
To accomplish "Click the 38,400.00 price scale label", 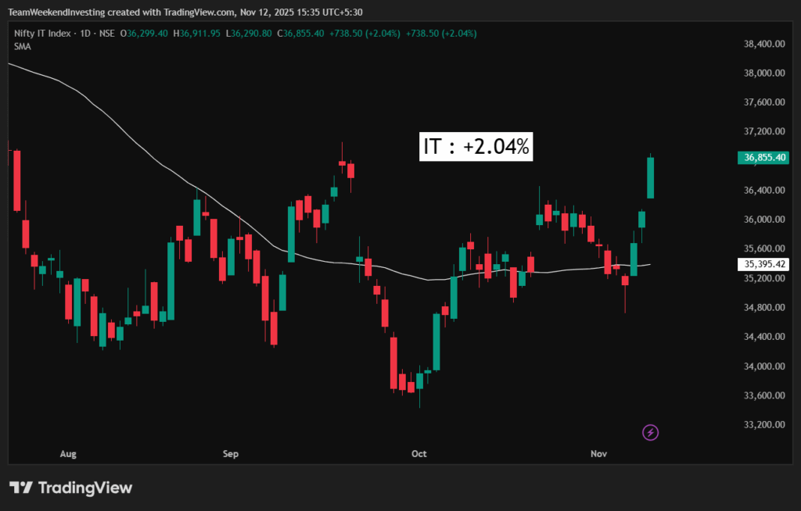I will 764,44.
